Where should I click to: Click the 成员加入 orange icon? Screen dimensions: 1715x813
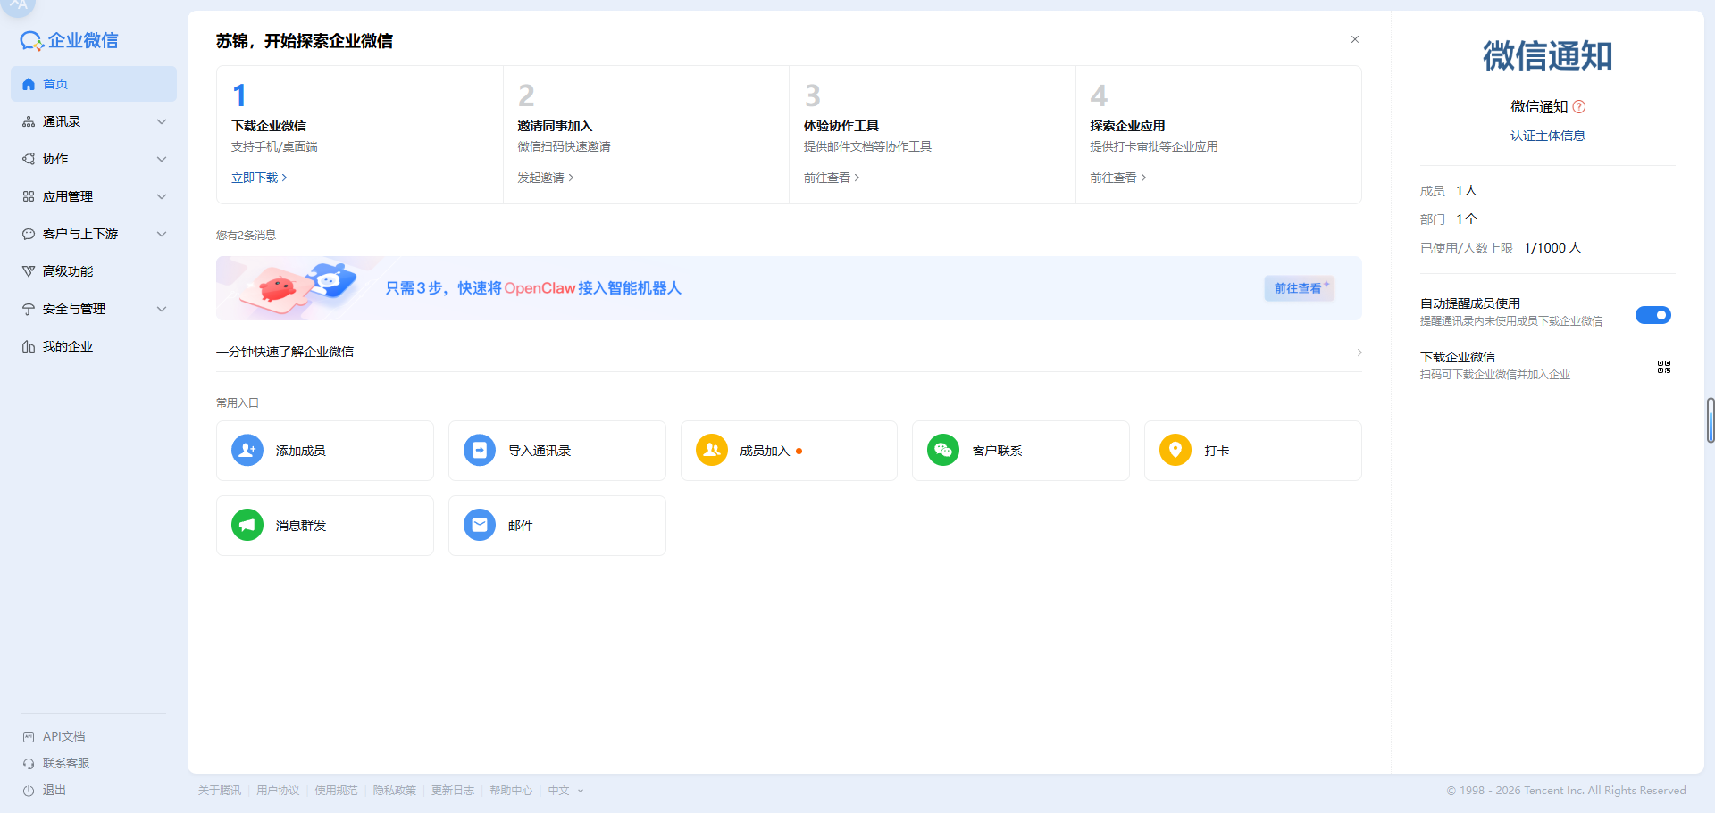pyautogui.click(x=712, y=451)
